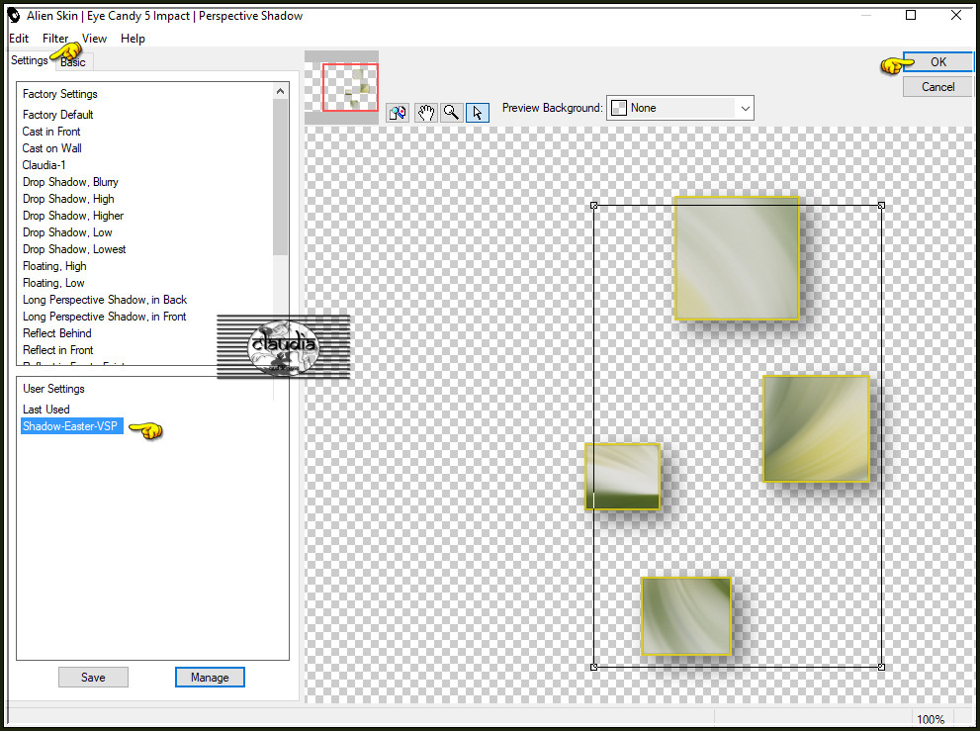Switch to the Basic tab
This screenshot has height=731, width=980.
coord(73,62)
